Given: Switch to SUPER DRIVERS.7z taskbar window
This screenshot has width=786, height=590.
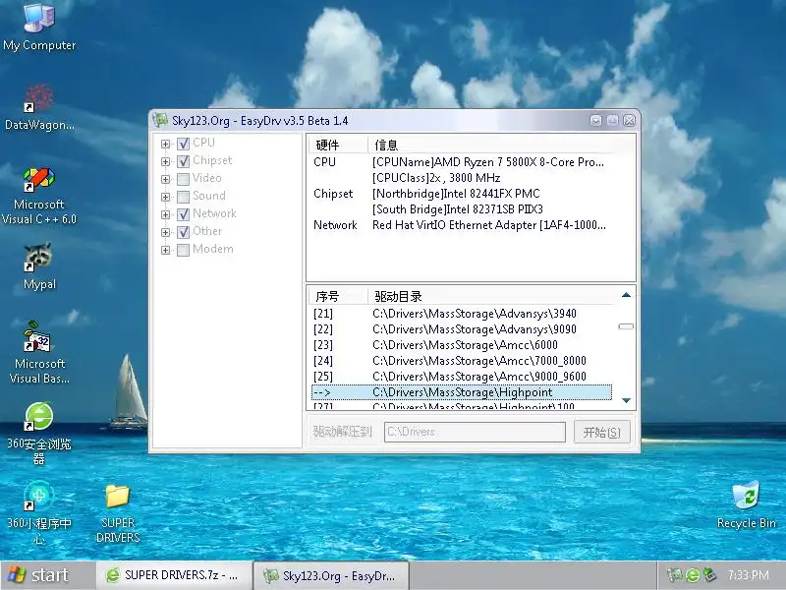Looking at the screenshot, I should pos(174,575).
